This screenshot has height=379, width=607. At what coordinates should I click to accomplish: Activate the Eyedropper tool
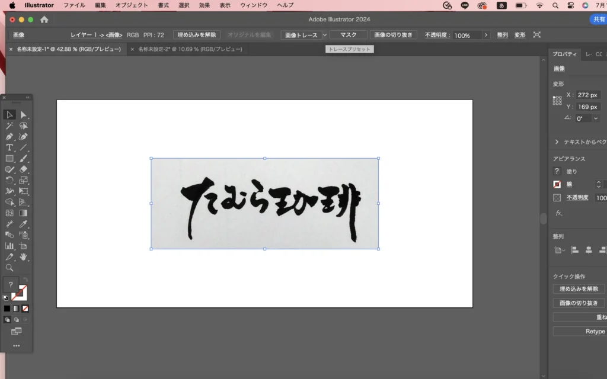pos(24,224)
